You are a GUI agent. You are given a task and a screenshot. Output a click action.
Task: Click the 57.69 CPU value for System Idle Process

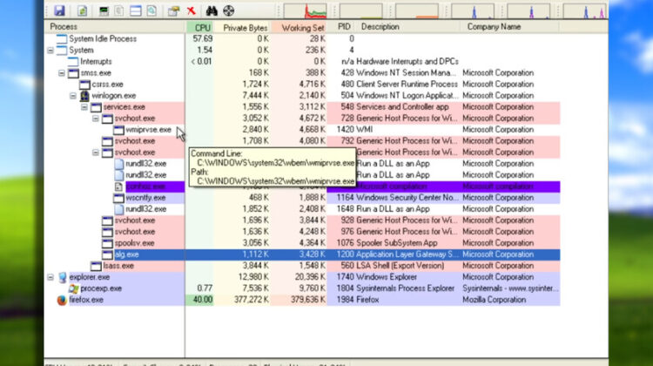click(202, 38)
